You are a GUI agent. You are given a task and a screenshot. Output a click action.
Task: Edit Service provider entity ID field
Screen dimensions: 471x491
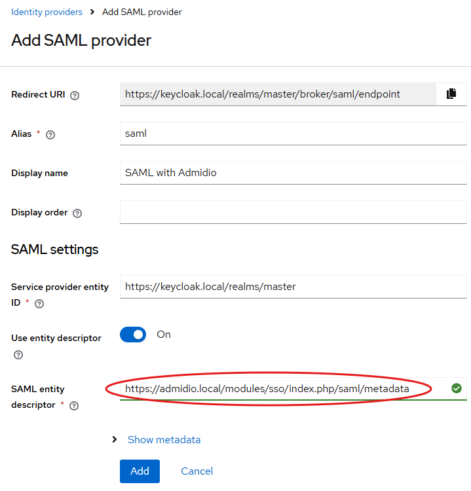(292, 286)
